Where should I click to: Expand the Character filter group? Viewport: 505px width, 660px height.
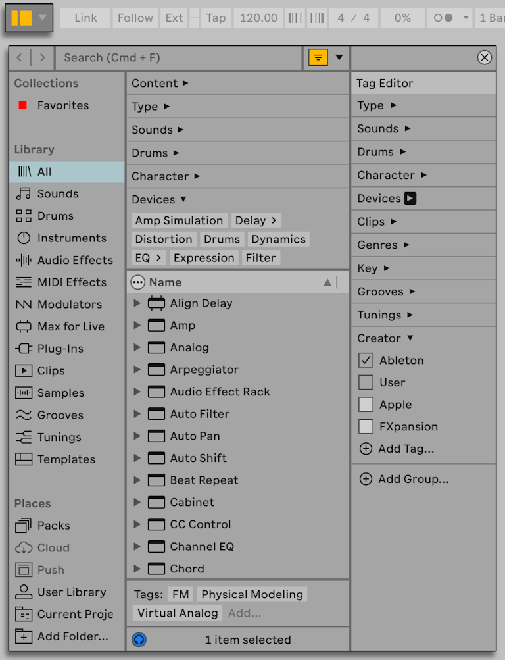pos(165,176)
